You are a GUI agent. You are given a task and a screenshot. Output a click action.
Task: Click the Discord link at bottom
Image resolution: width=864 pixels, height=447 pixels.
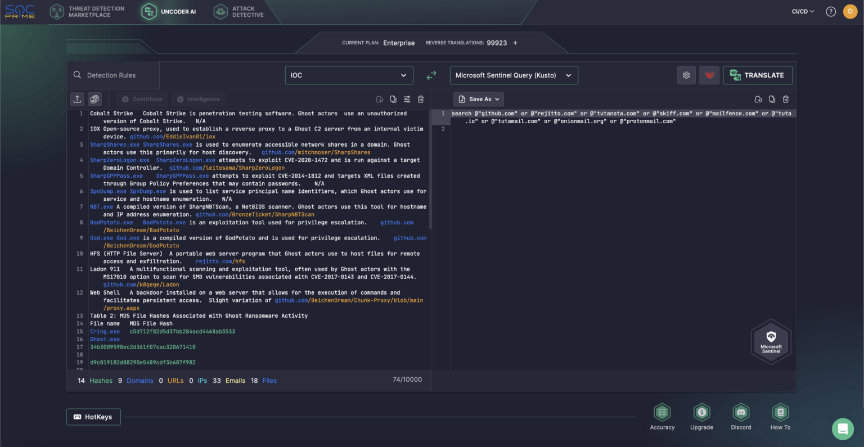741,417
